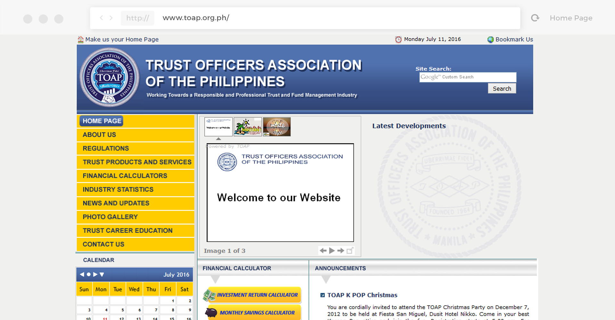This screenshot has width=615, height=320.
Task: Jump to today using calendar dot icon
Action: click(89, 274)
